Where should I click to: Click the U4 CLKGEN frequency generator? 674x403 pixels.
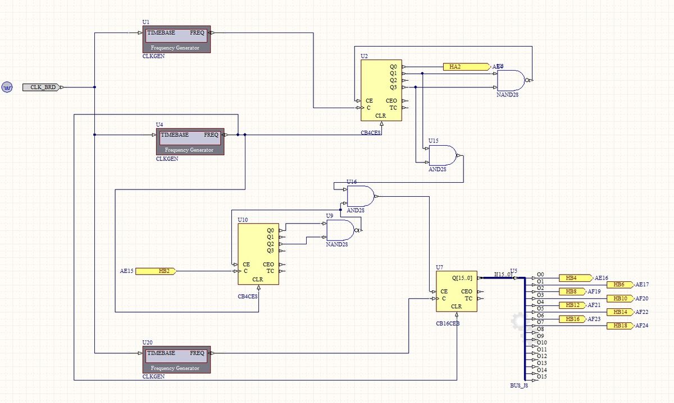(x=190, y=142)
